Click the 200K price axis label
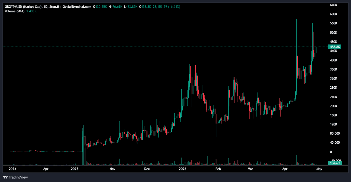Viewport: 351px width, 182px height. 334,106
